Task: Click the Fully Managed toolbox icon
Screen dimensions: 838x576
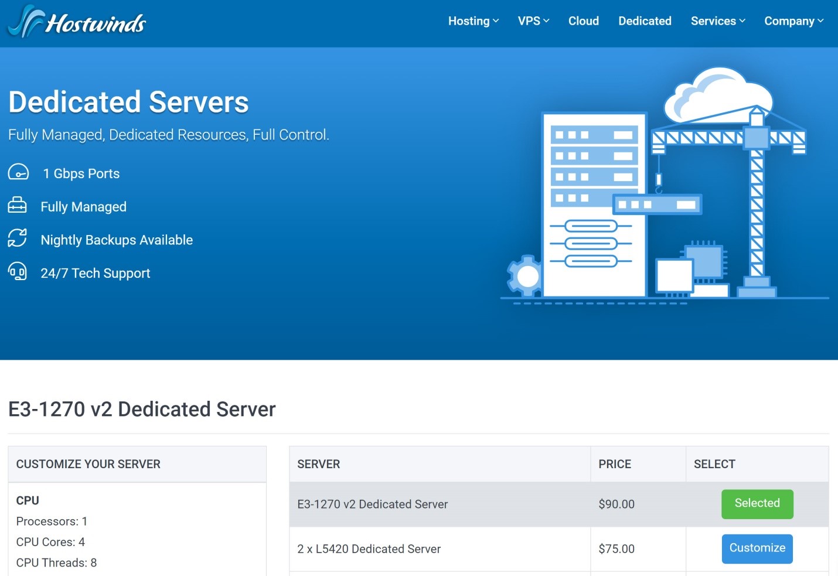Action: (x=17, y=206)
